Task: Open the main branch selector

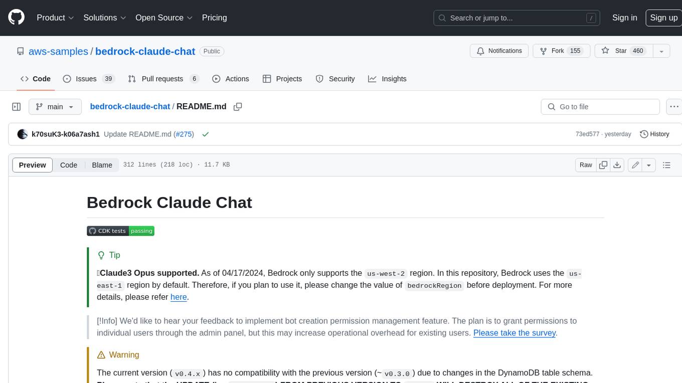Action: 55,107
